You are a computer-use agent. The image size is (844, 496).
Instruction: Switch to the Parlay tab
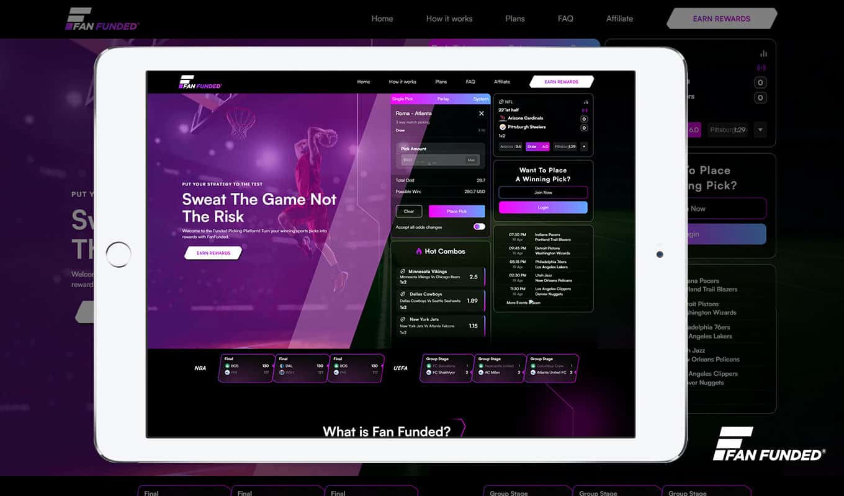click(443, 99)
